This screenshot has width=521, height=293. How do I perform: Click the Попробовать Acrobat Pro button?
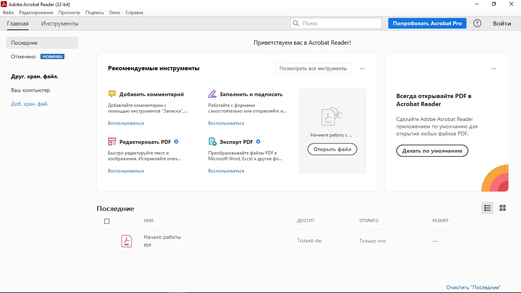(427, 23)
